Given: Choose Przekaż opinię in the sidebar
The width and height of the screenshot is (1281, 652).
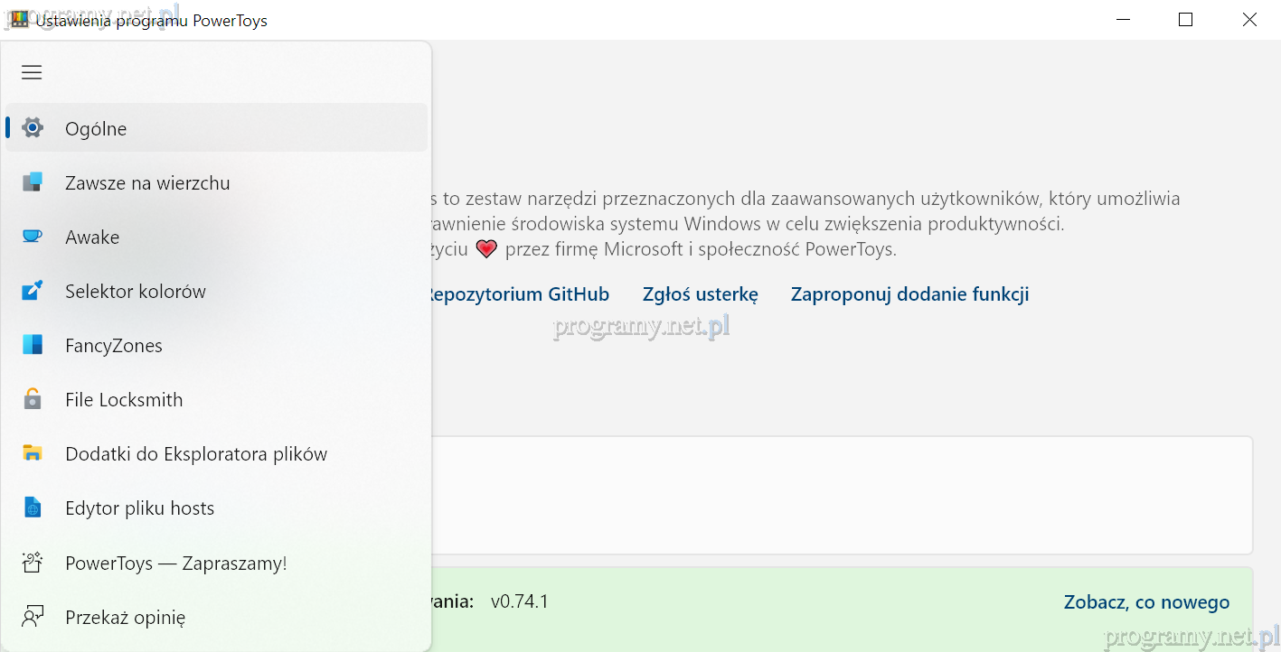Looking at the screenshot, I should click(125, 618).
